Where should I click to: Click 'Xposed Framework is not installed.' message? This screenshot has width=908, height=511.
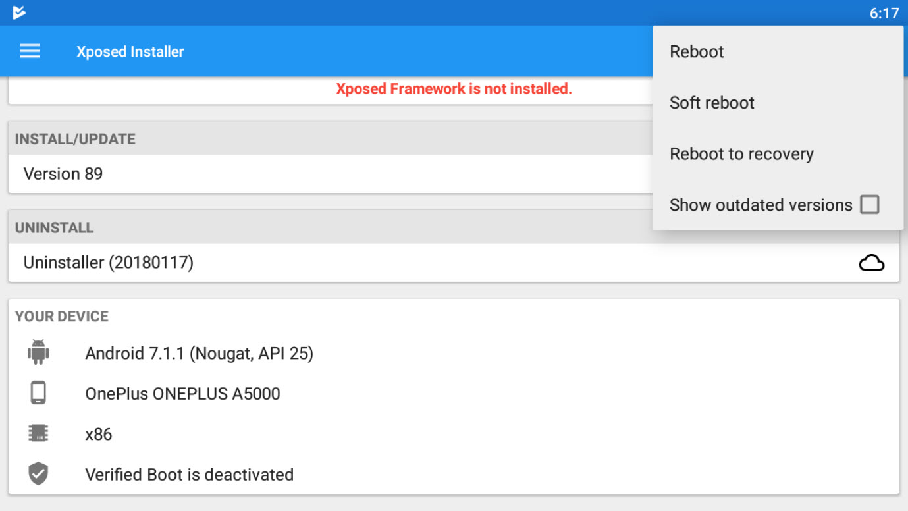(454, 88)
